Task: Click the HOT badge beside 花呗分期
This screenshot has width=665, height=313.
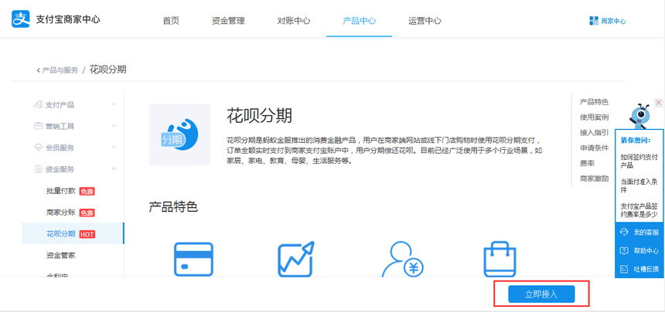Action: (x=87, y=234)
